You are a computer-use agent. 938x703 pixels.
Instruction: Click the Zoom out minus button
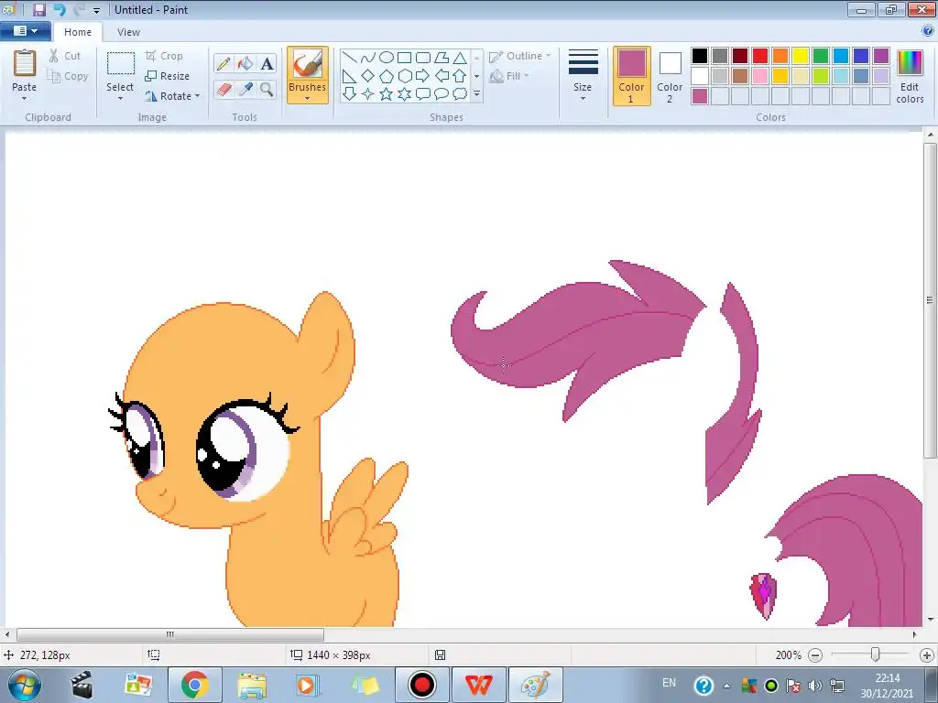click(814, 655)
